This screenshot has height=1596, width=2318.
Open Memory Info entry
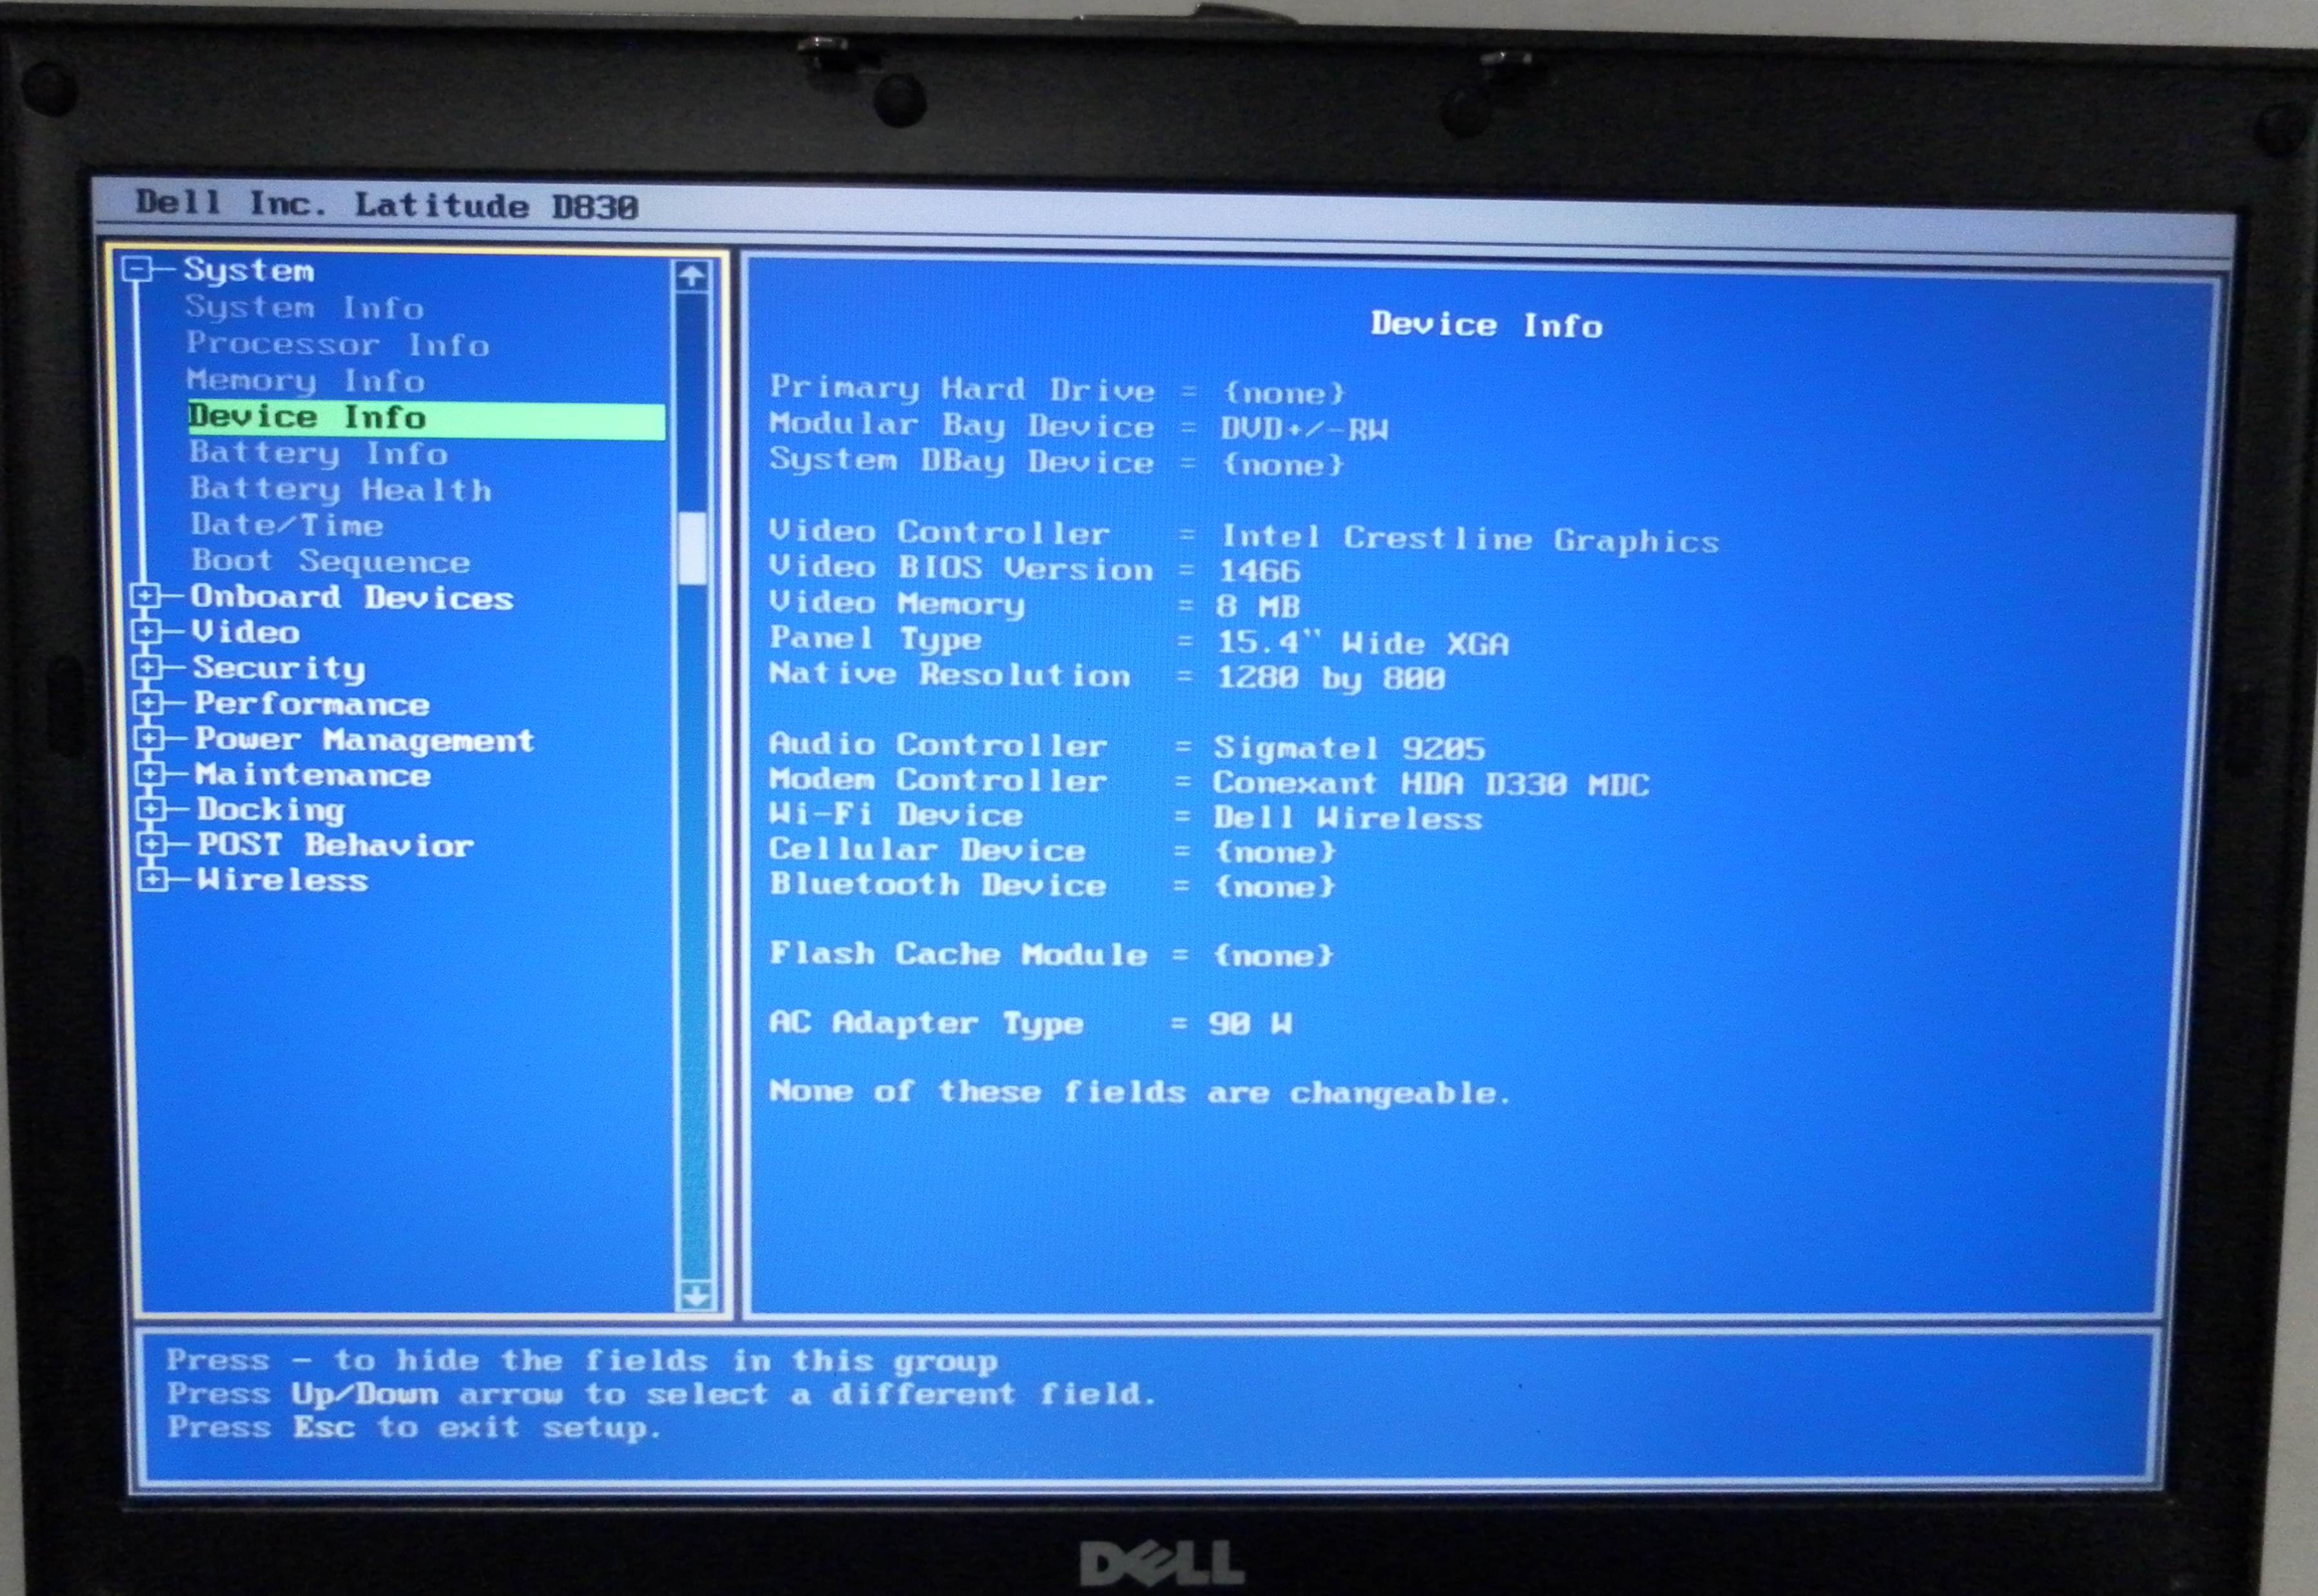(305, 380)
